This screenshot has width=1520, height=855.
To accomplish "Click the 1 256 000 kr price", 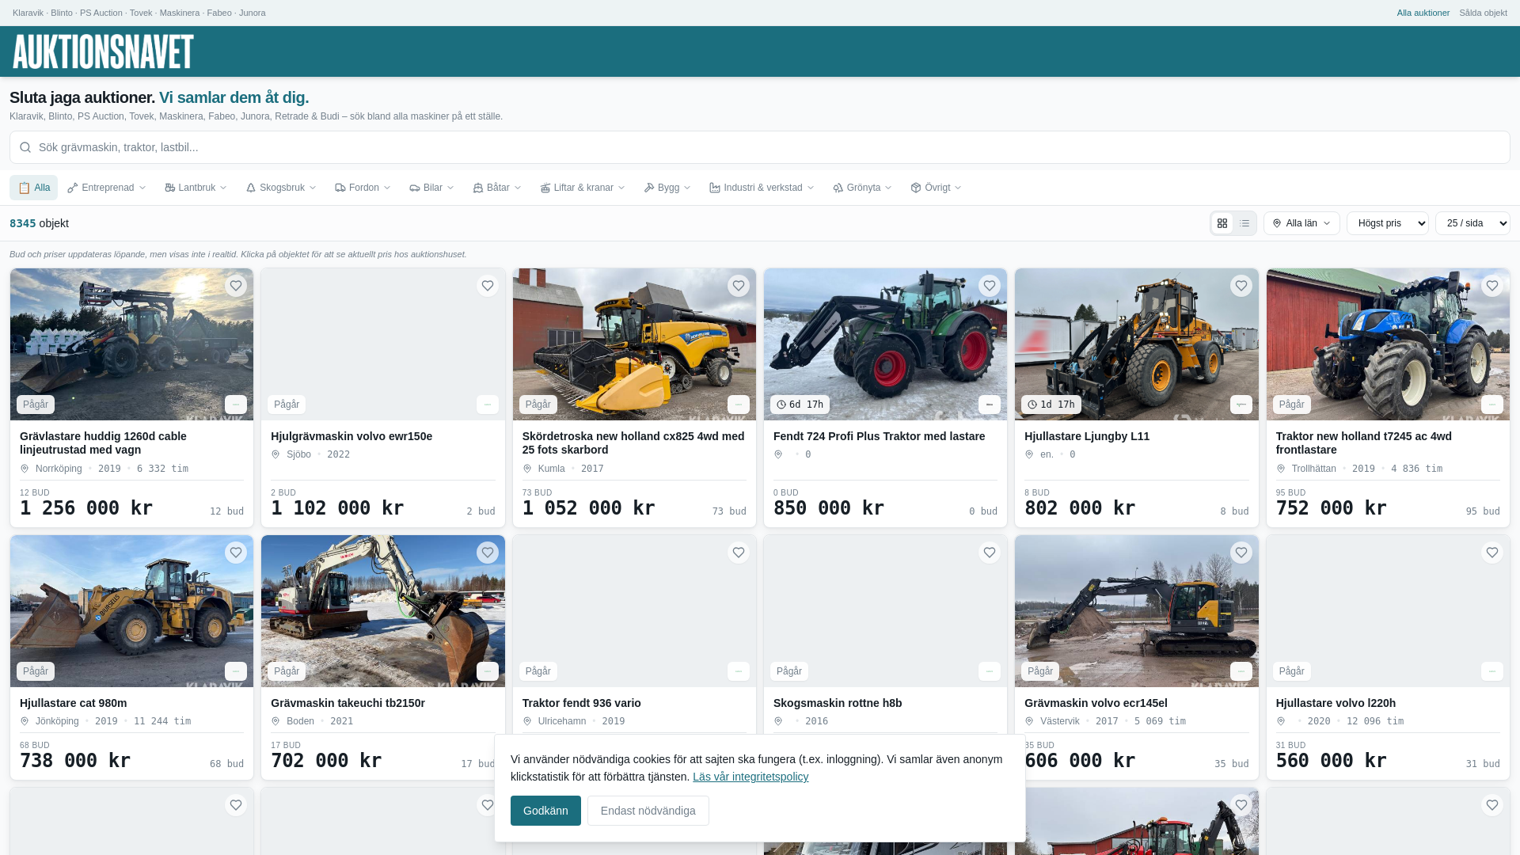I will [86, 508].
